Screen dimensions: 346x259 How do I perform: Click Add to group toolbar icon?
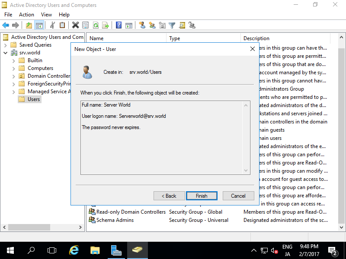coord(192,25)
